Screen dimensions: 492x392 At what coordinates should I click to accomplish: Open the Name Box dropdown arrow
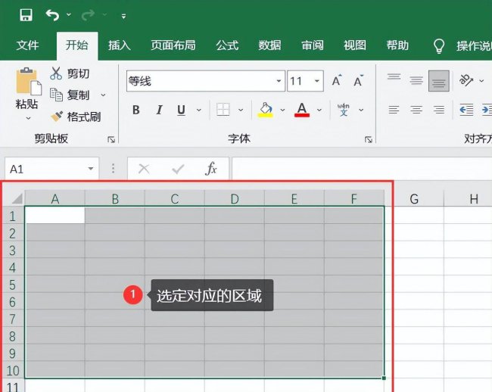(x=91, y=169)
